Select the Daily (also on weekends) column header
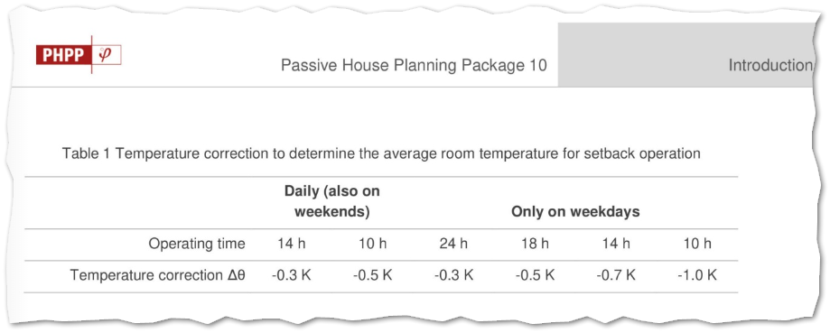The height and width of the screenshot is (333, 830). [x=331, y=202]
